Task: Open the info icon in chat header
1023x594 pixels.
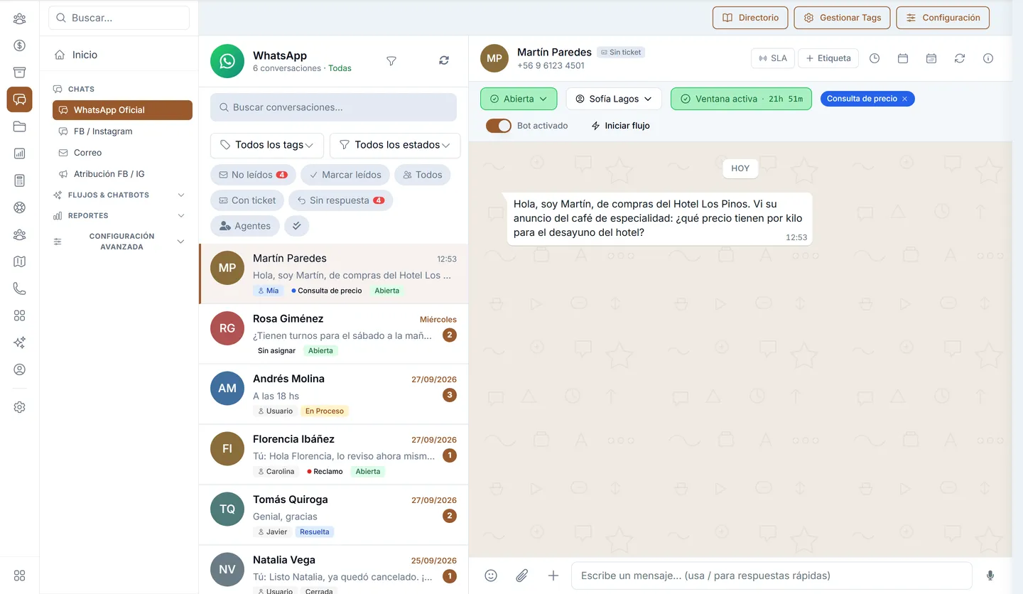Action: pos(988,58)
